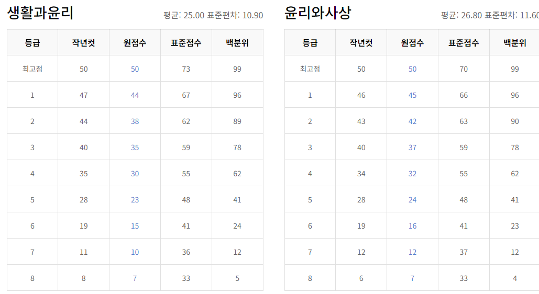Click last year's cut 11 in 생활과윤리 grade 7

[83, 252]
